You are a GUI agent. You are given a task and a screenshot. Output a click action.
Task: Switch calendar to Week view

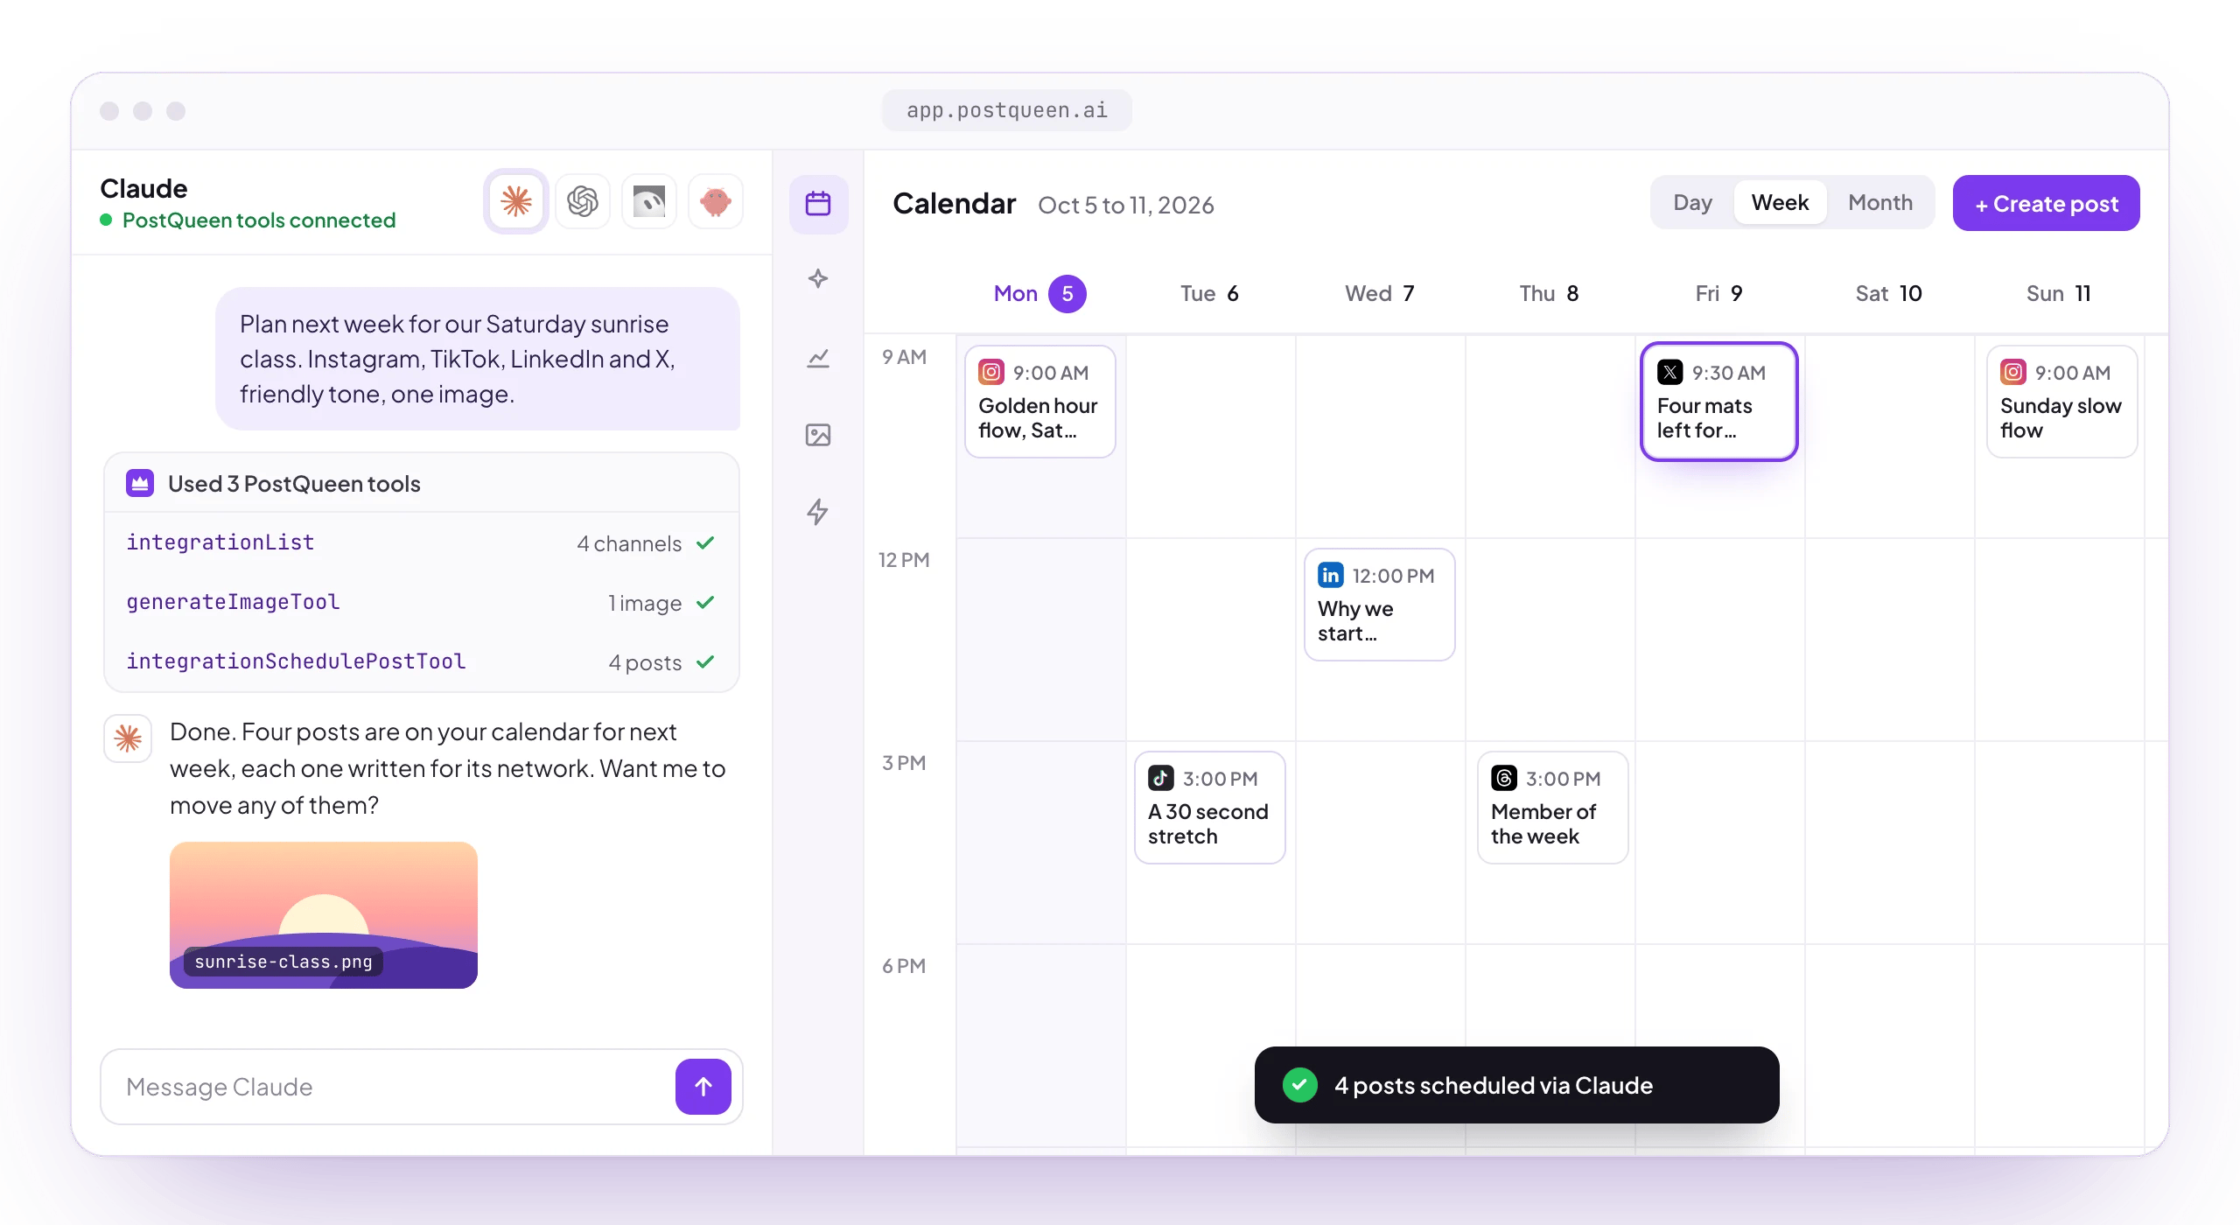[1780, 203]
